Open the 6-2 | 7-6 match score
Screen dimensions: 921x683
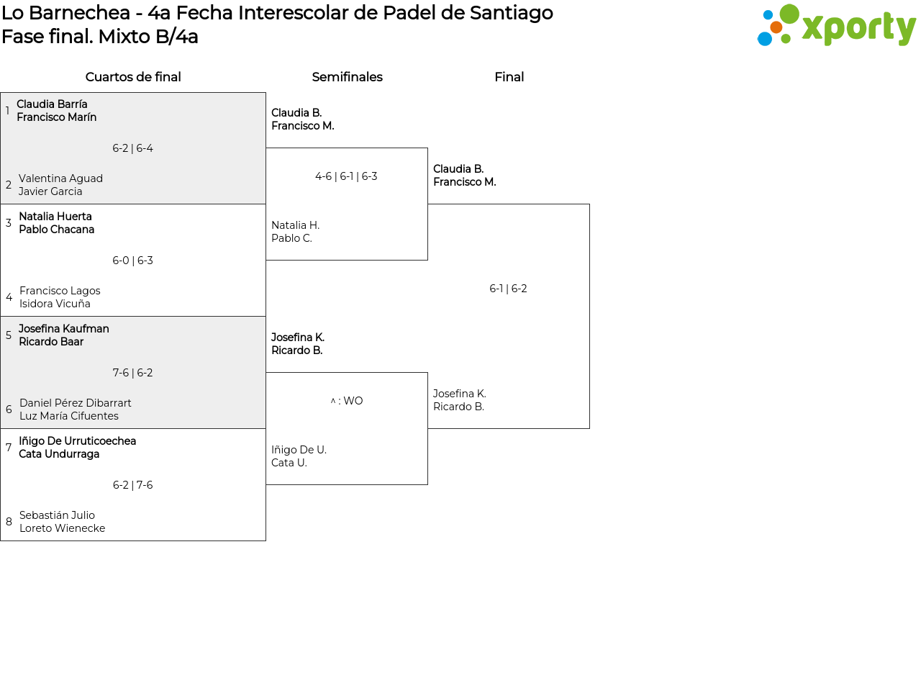pyautogui.click(x=132, y=485)
